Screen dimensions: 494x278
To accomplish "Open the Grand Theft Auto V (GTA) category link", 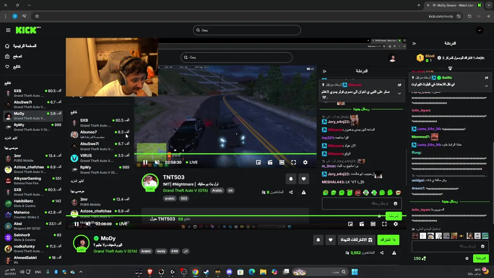I will coord(115,251).
